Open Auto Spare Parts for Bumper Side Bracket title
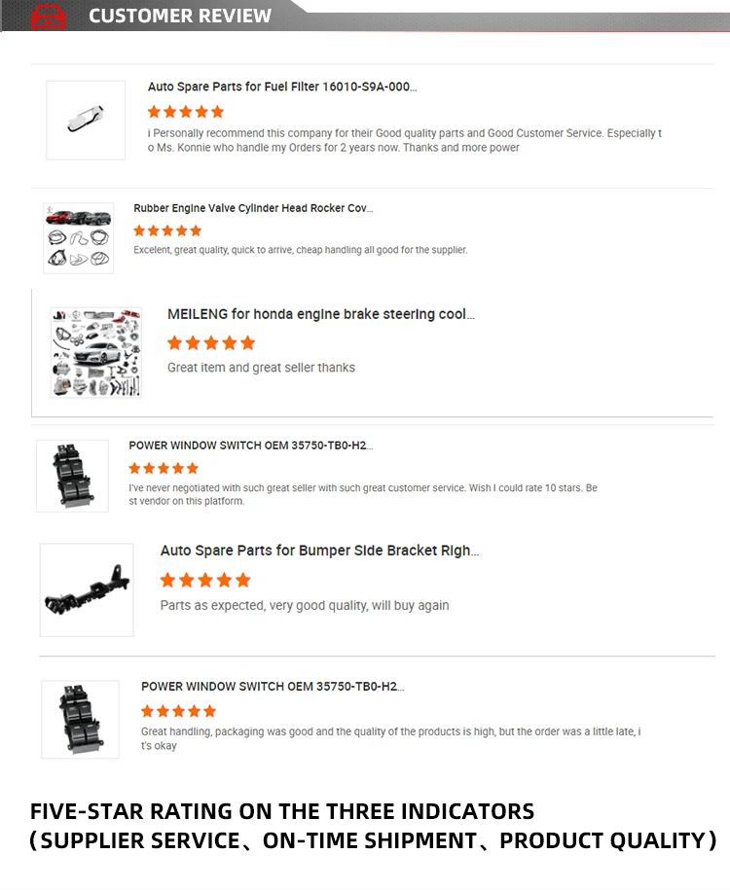 point(320,551)
